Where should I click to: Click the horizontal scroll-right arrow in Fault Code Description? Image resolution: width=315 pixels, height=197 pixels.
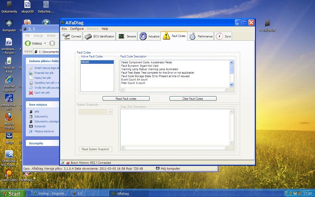pos(227,89)
